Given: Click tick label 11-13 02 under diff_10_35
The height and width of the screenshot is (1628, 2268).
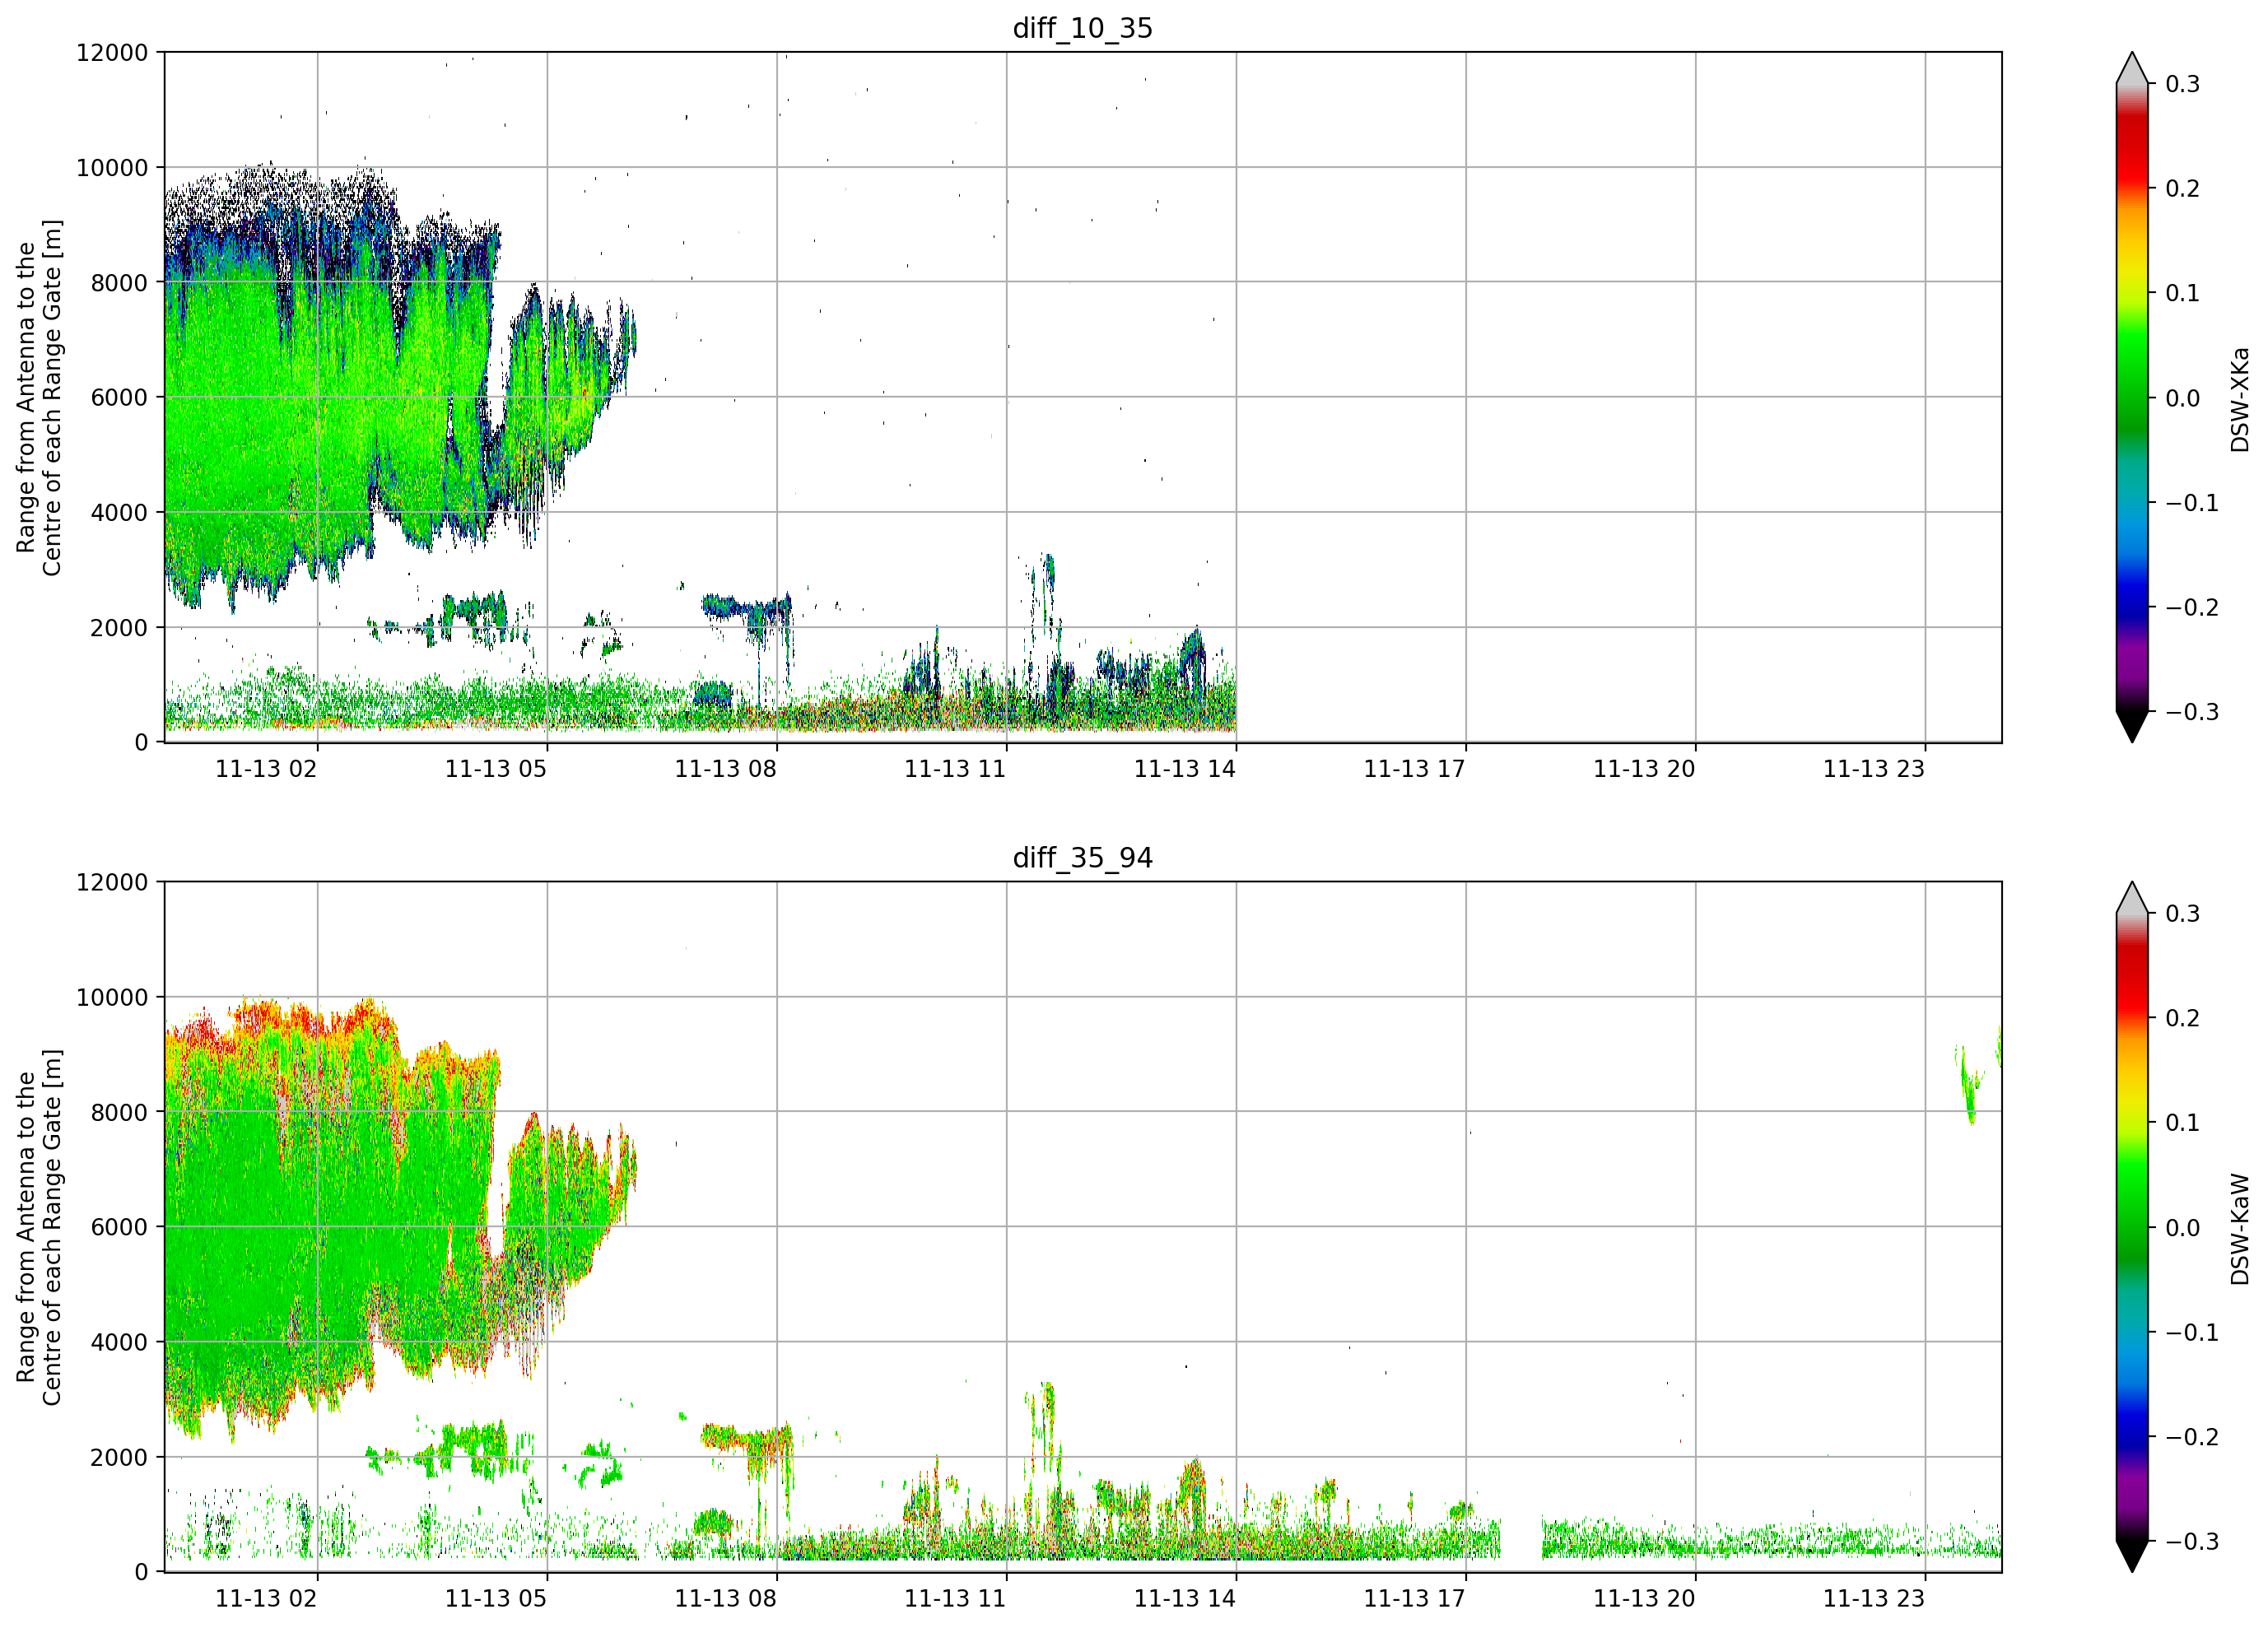Looking at the screenshot, I should tap(266, 769).
